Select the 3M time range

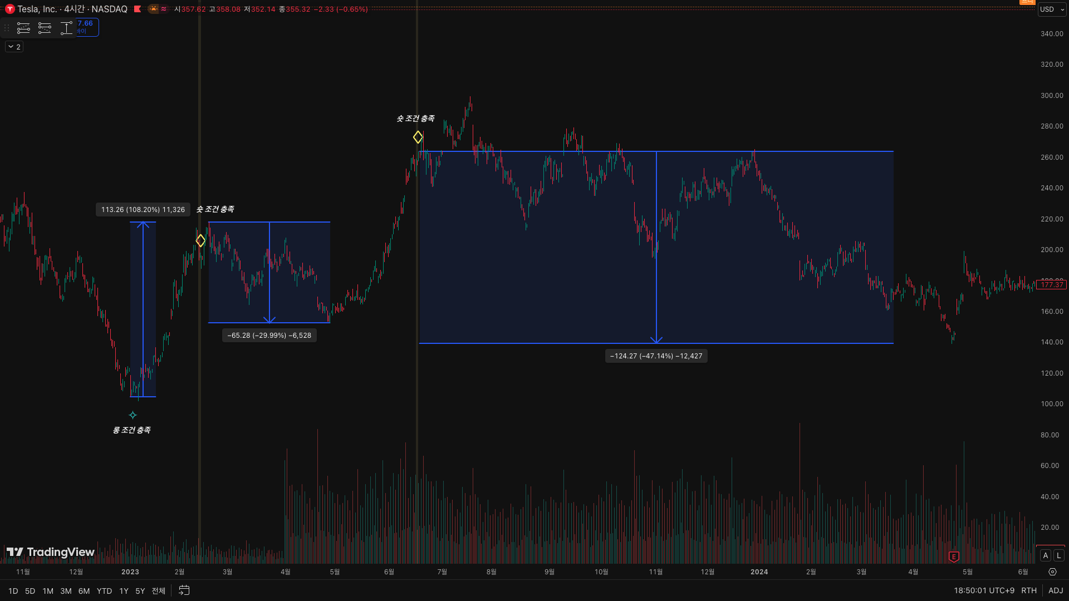click(x=66, y=591)
